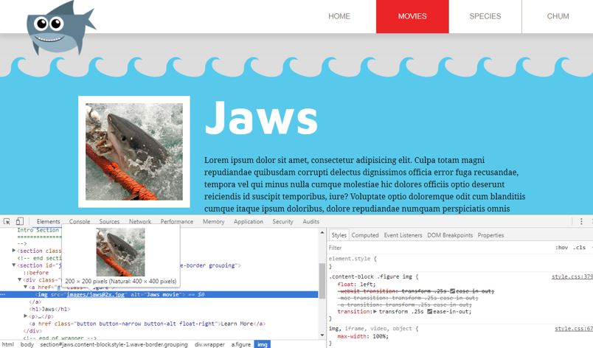Toggle the :hov element state panel
Viewport: 593px width, 348px height.
(562, 248)
